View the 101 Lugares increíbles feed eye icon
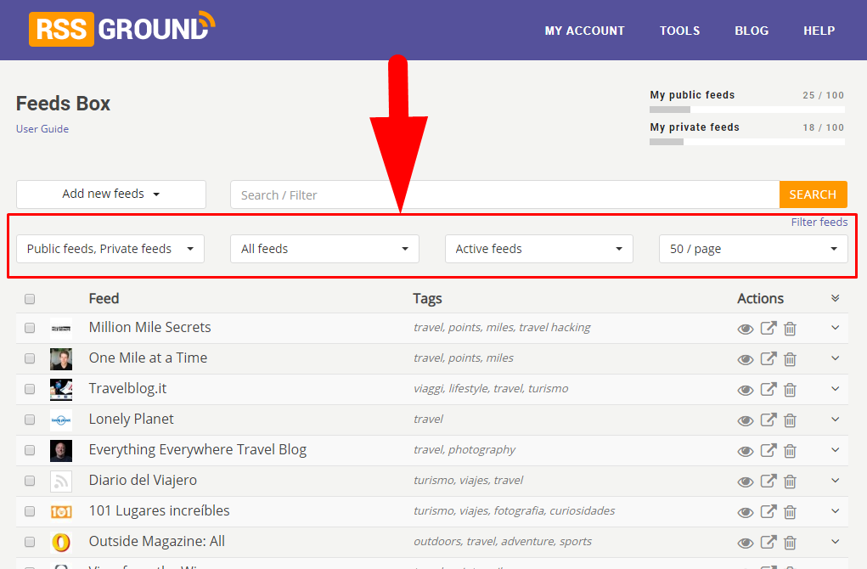The width and height of the screenshot is (867, 569). [746, 512]
